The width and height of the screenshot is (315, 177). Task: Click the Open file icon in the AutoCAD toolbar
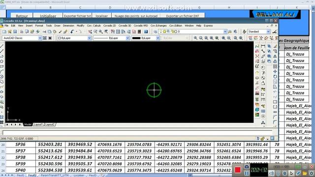tap(10, 31)
